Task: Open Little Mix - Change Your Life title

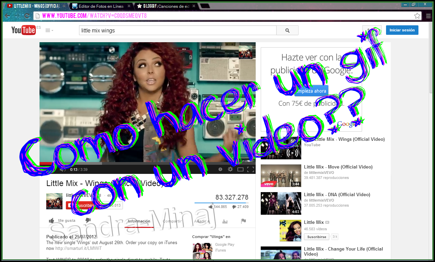Action: click(x=343, y=251)
